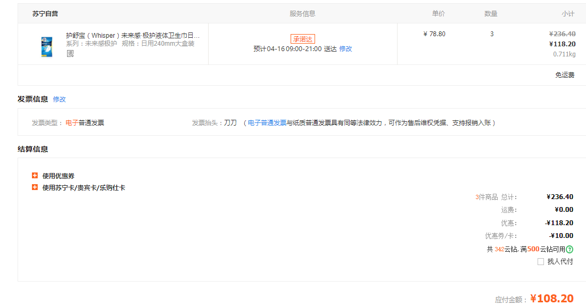Tick the 找人代付 checkbox

point(541,261)
